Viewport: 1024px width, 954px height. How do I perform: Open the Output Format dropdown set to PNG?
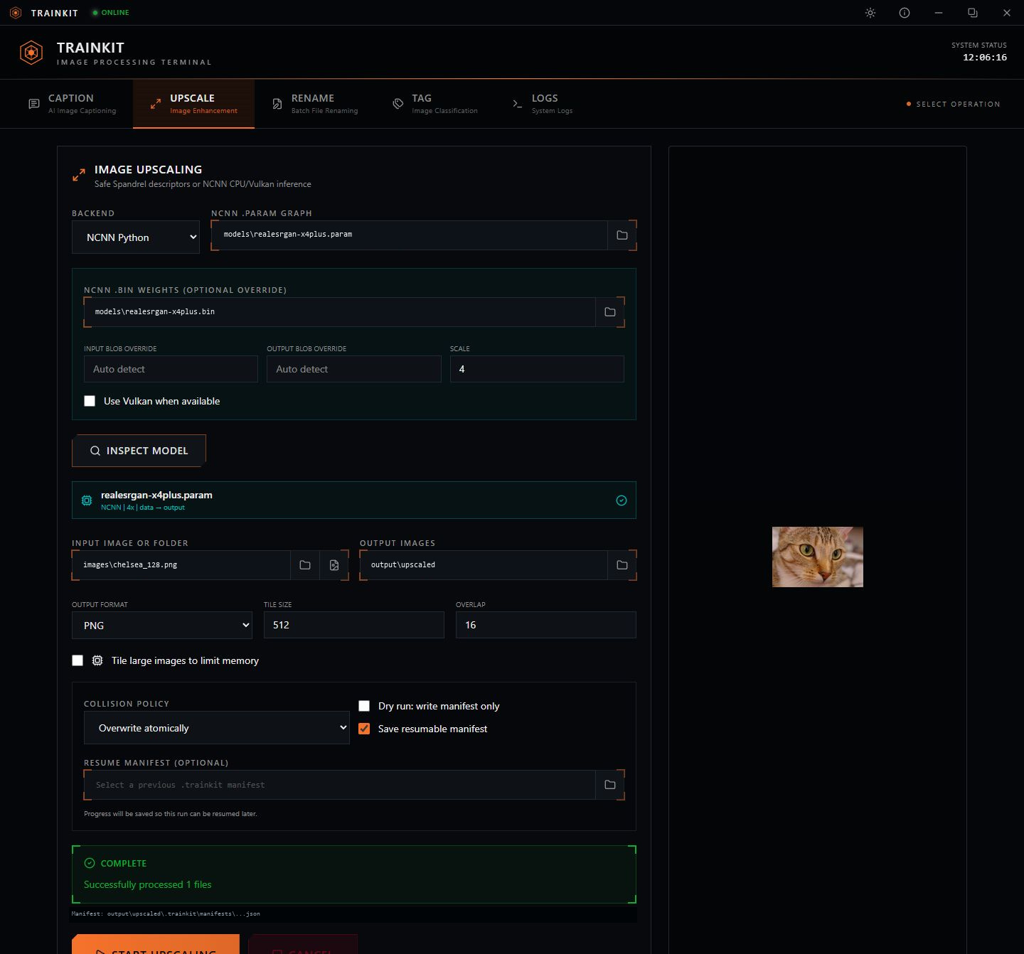pyautogui.click(x=162, y=626)
